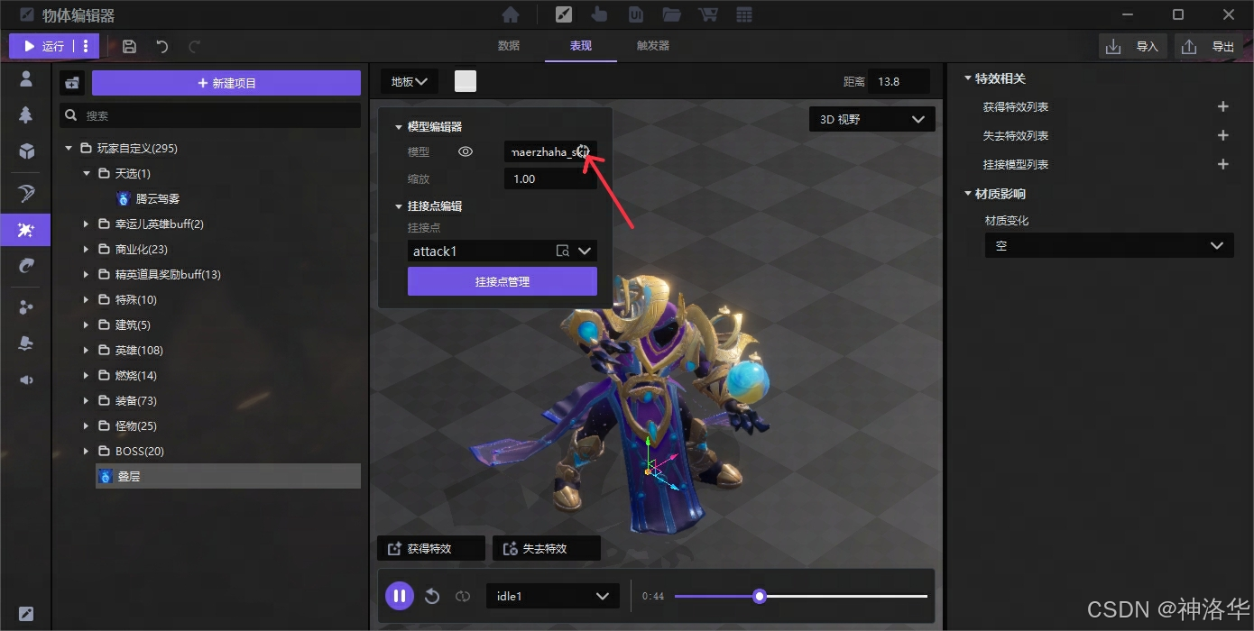Click the undo arrow icon

pos(162,46)
